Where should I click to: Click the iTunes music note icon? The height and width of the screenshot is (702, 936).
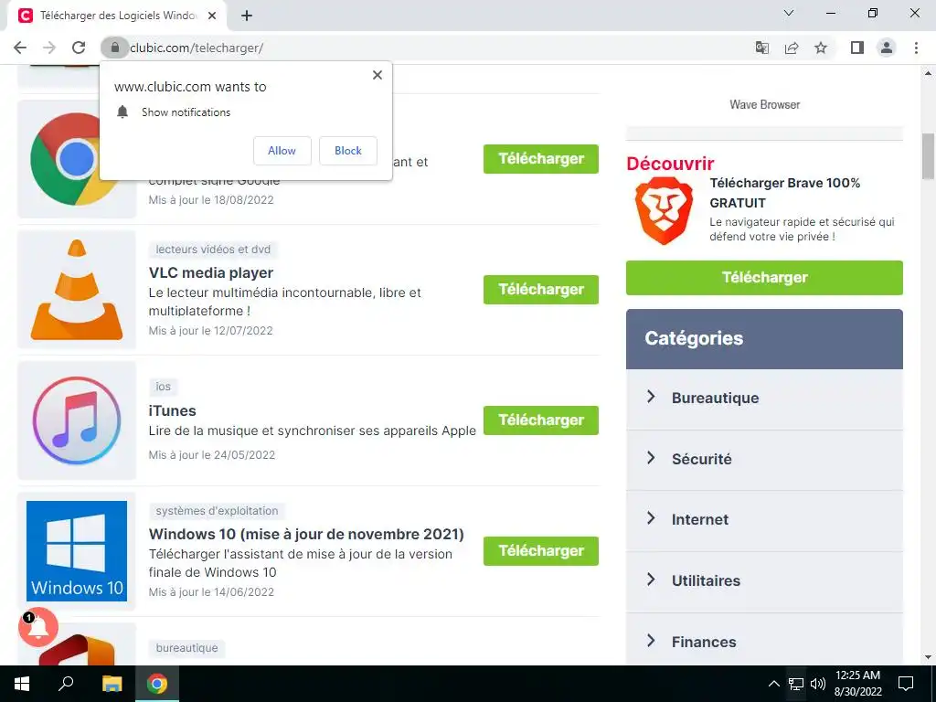pos(77,420)
